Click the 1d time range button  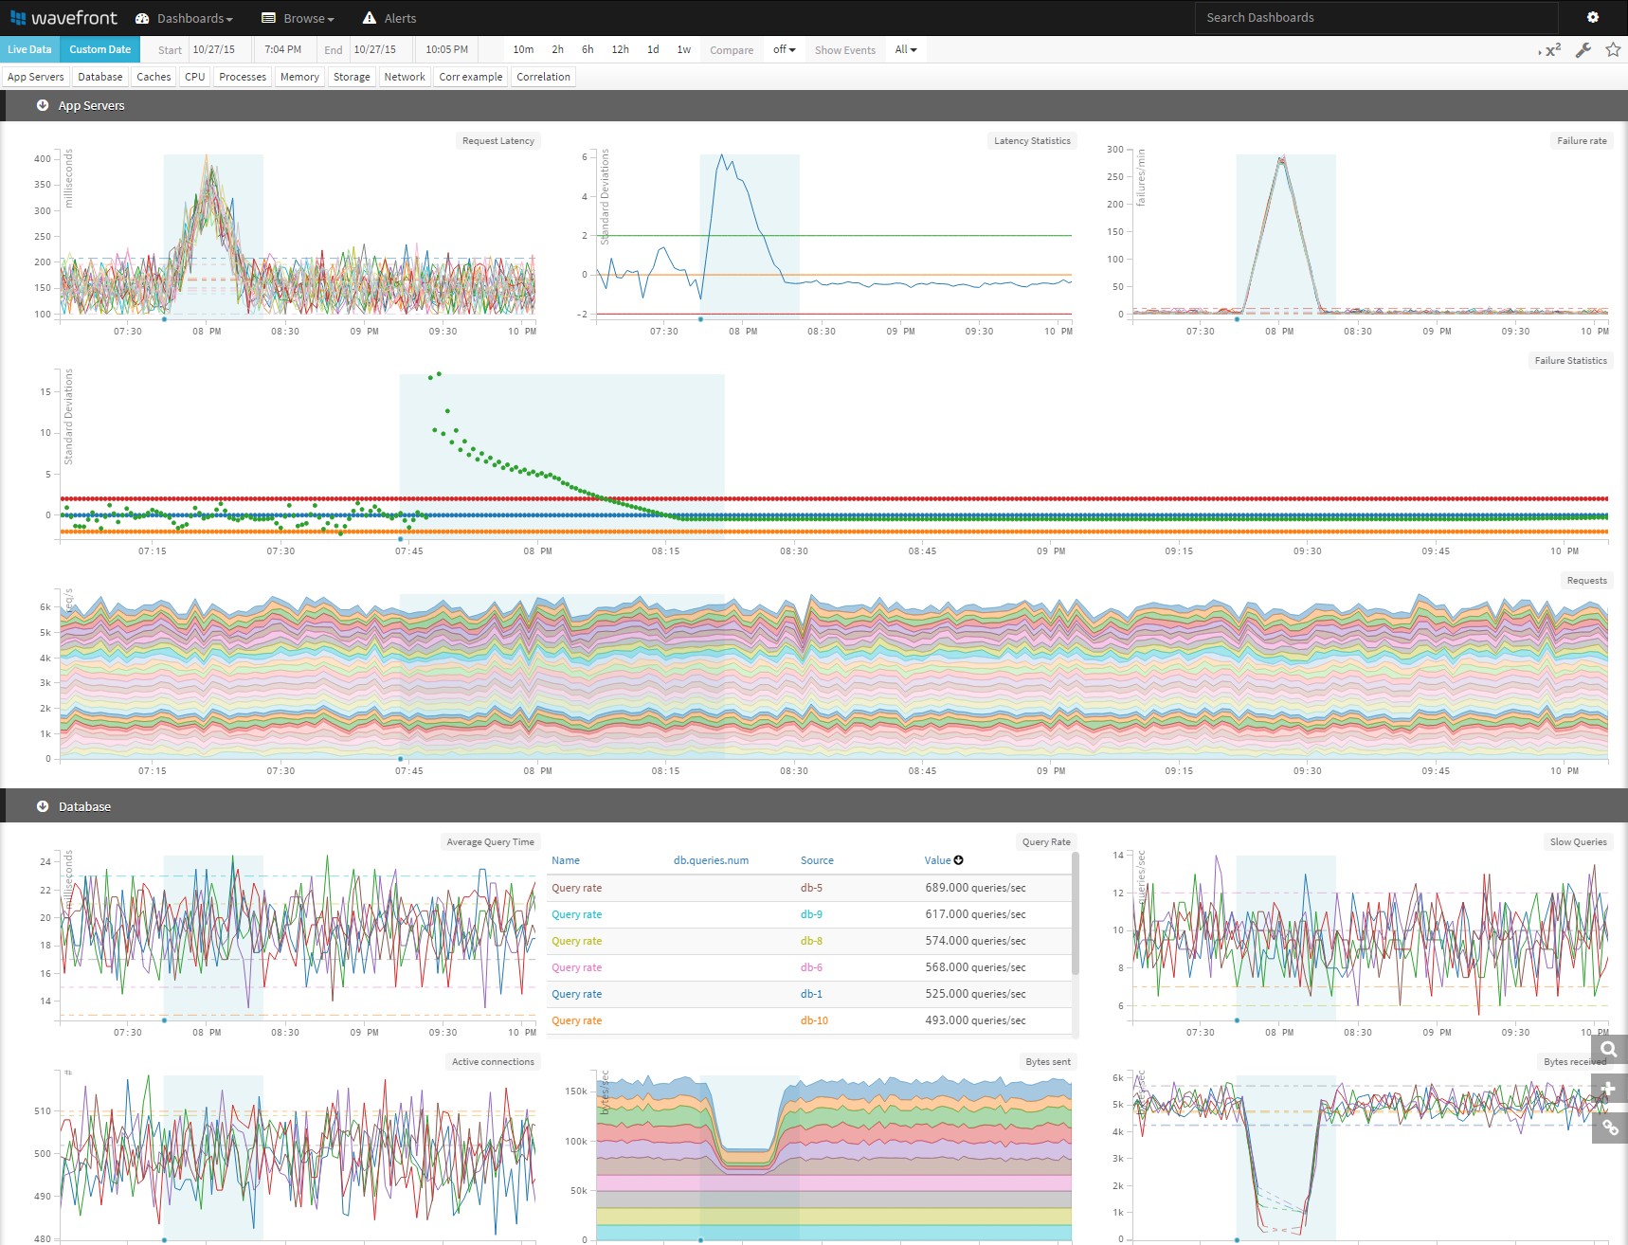(x=652, y=49)
